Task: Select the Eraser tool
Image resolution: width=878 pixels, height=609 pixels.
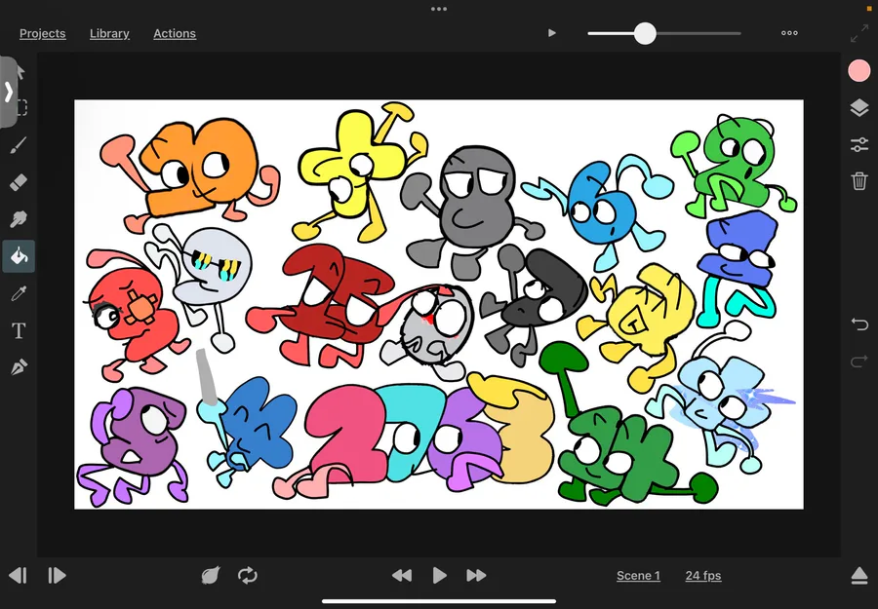Action: pyautogui.click(x=19, y=182)
